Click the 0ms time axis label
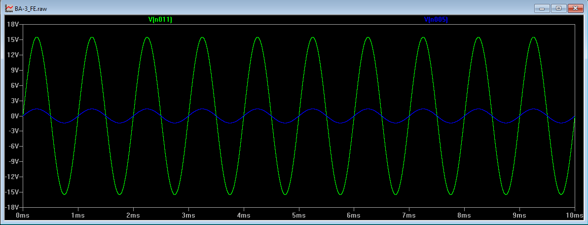Viewport: 588px width, 225px height. (23, 215)
